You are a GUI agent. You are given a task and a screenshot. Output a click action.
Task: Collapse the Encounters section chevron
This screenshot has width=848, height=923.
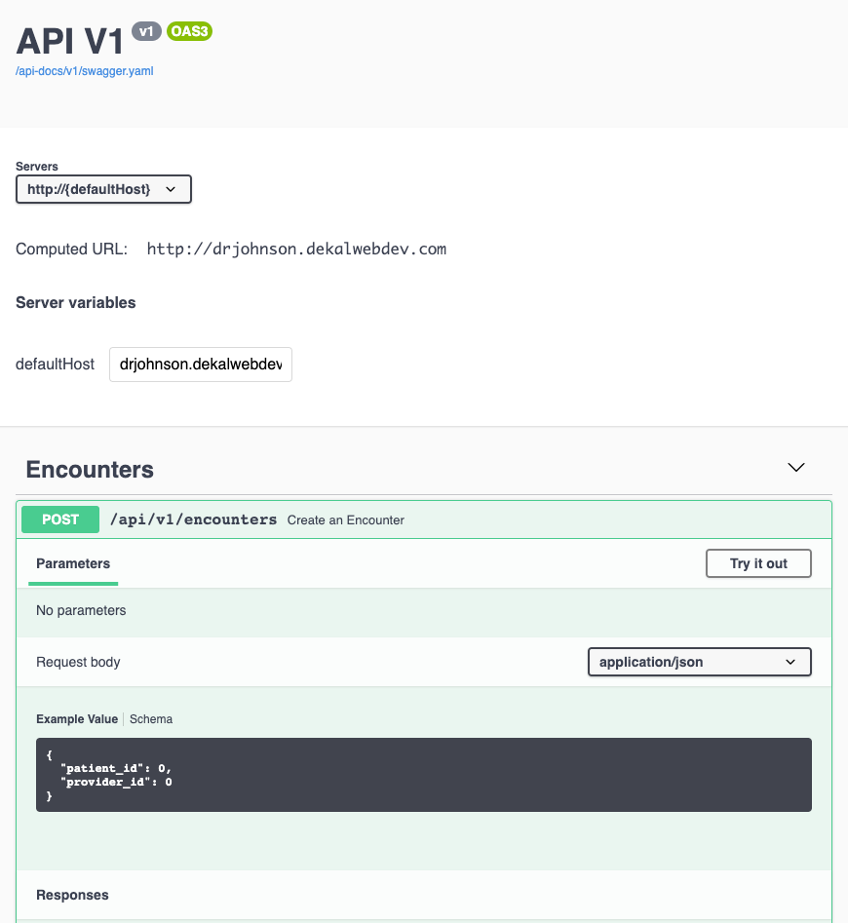[795, 468]
